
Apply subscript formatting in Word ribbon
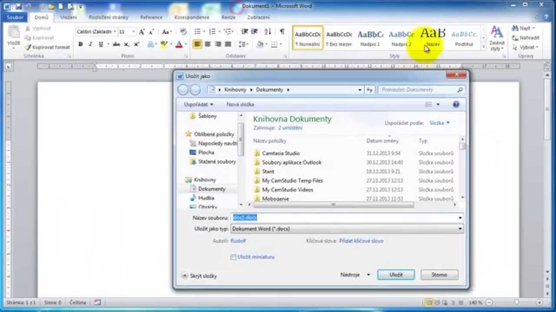click(126, 44)
